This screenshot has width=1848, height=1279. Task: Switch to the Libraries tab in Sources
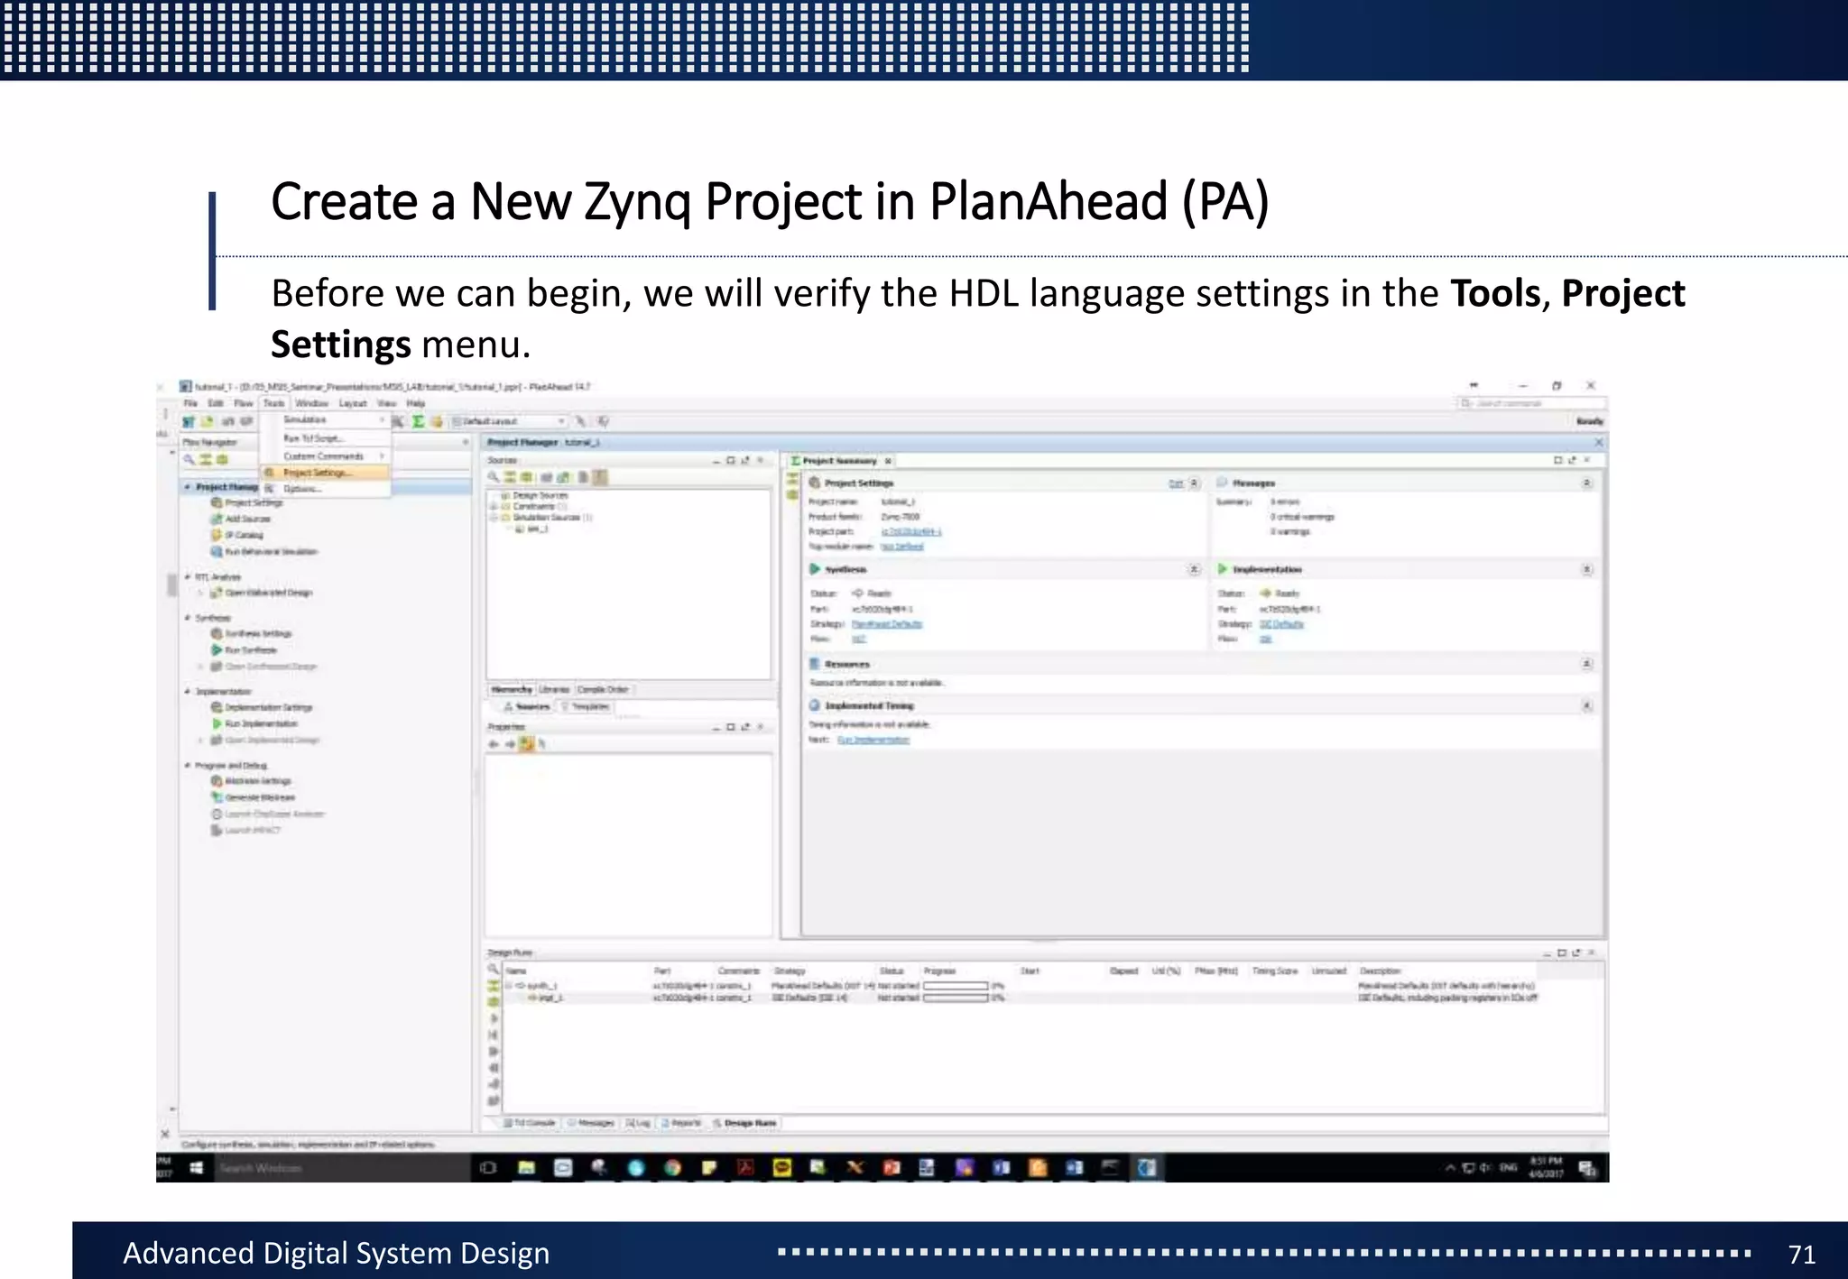point(554,689)
